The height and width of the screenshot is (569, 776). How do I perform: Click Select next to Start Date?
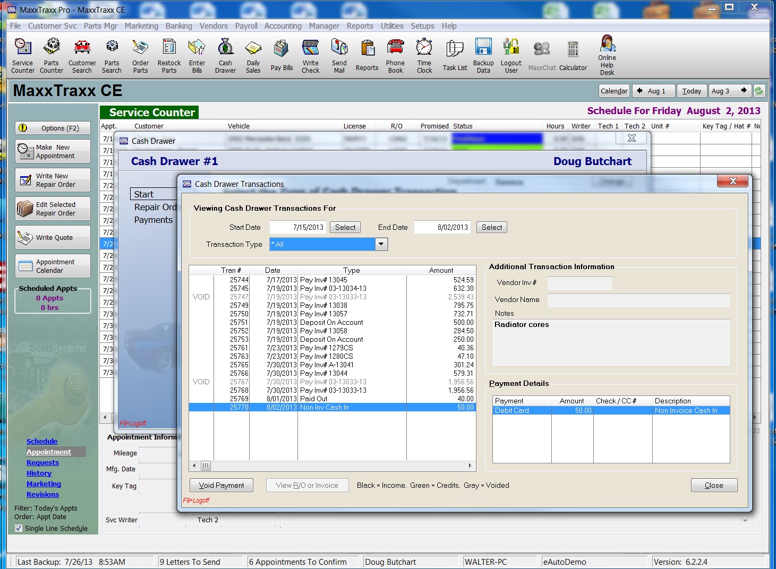345,227
